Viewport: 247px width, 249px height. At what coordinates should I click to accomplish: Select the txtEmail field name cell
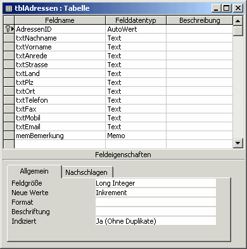(60, 127)
